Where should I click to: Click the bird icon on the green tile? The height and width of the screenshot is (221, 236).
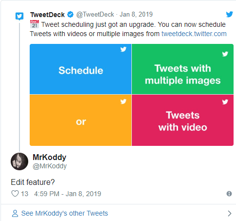coord(225,54)
